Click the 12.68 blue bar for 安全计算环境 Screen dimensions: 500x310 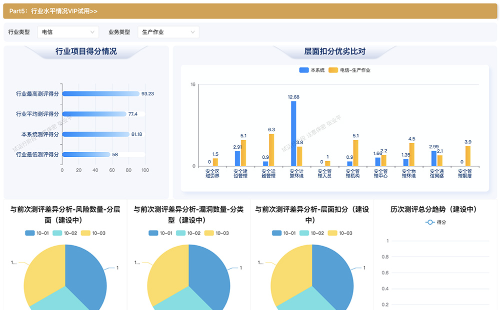(293, 134)
